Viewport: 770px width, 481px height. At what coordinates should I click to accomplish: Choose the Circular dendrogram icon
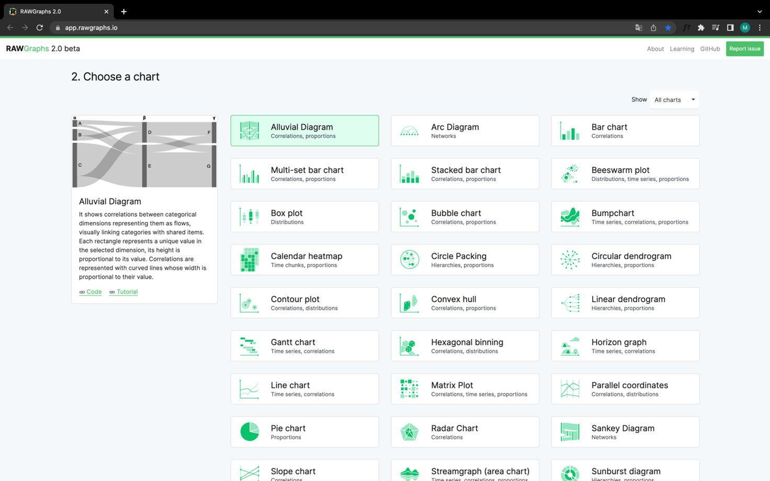point(570,260)
